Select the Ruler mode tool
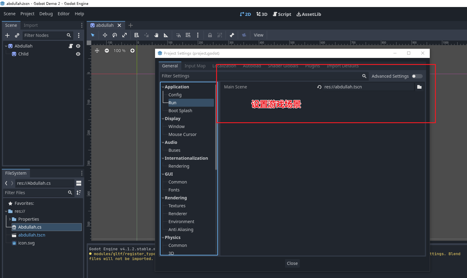The image size is (467, 278). pyautogui.click(x=166, y=35)
